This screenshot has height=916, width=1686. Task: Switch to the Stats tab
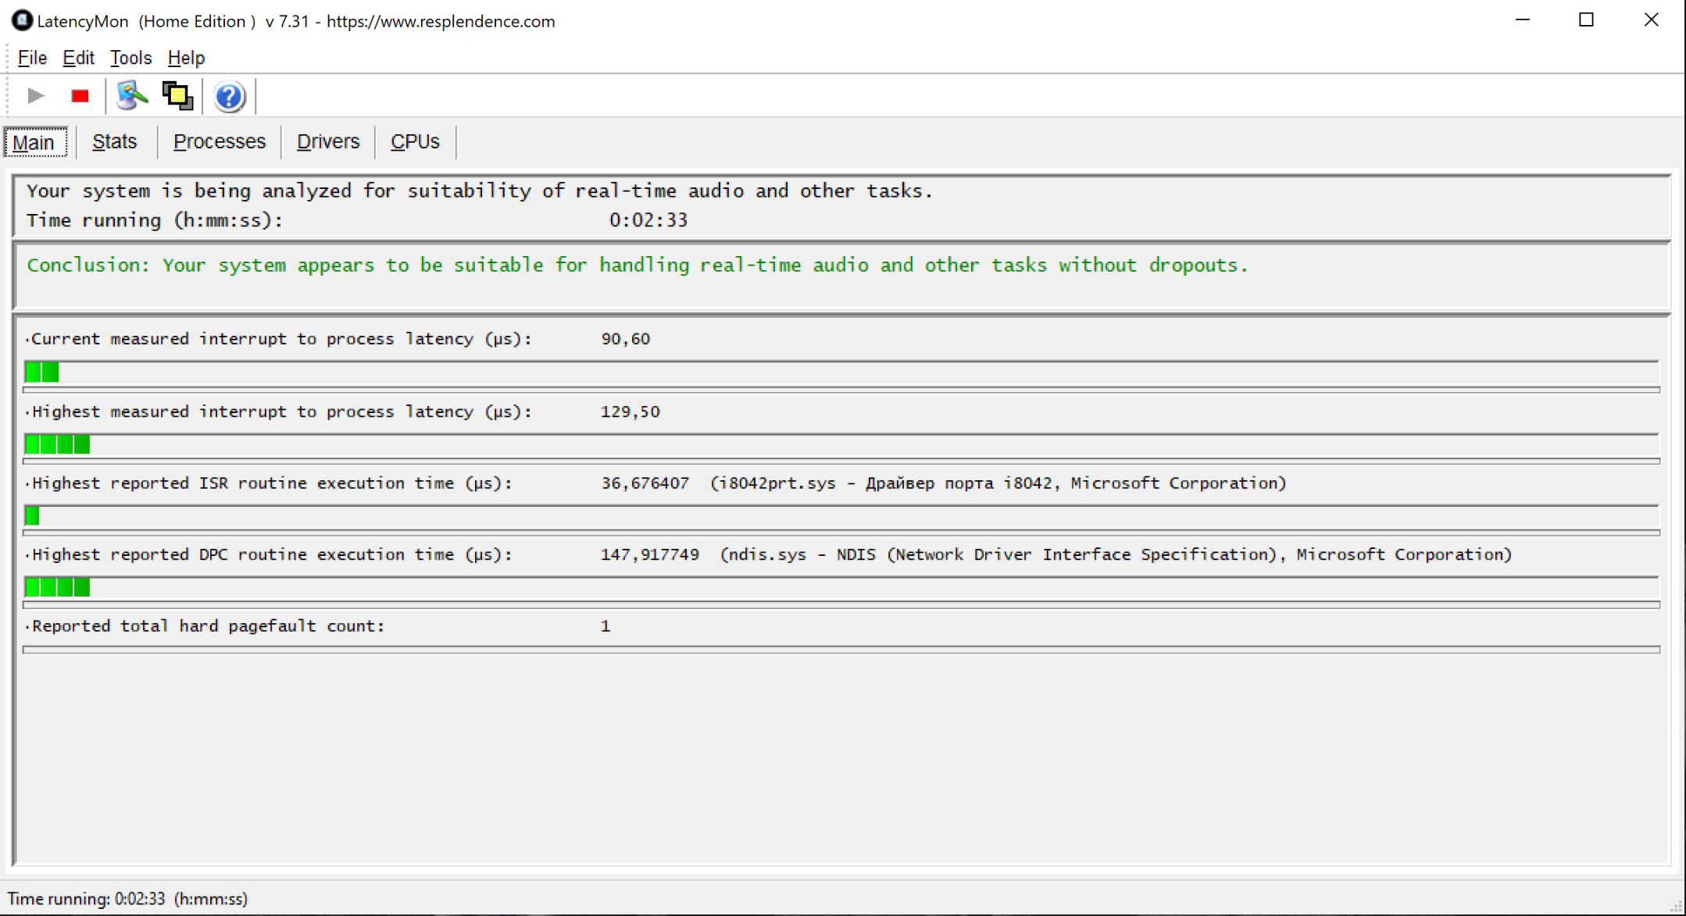point(115,141)
